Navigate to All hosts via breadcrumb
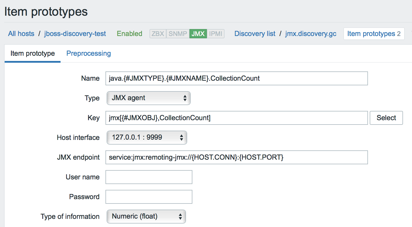The height and width of the screenshot is (227, 412). [21, 33]
